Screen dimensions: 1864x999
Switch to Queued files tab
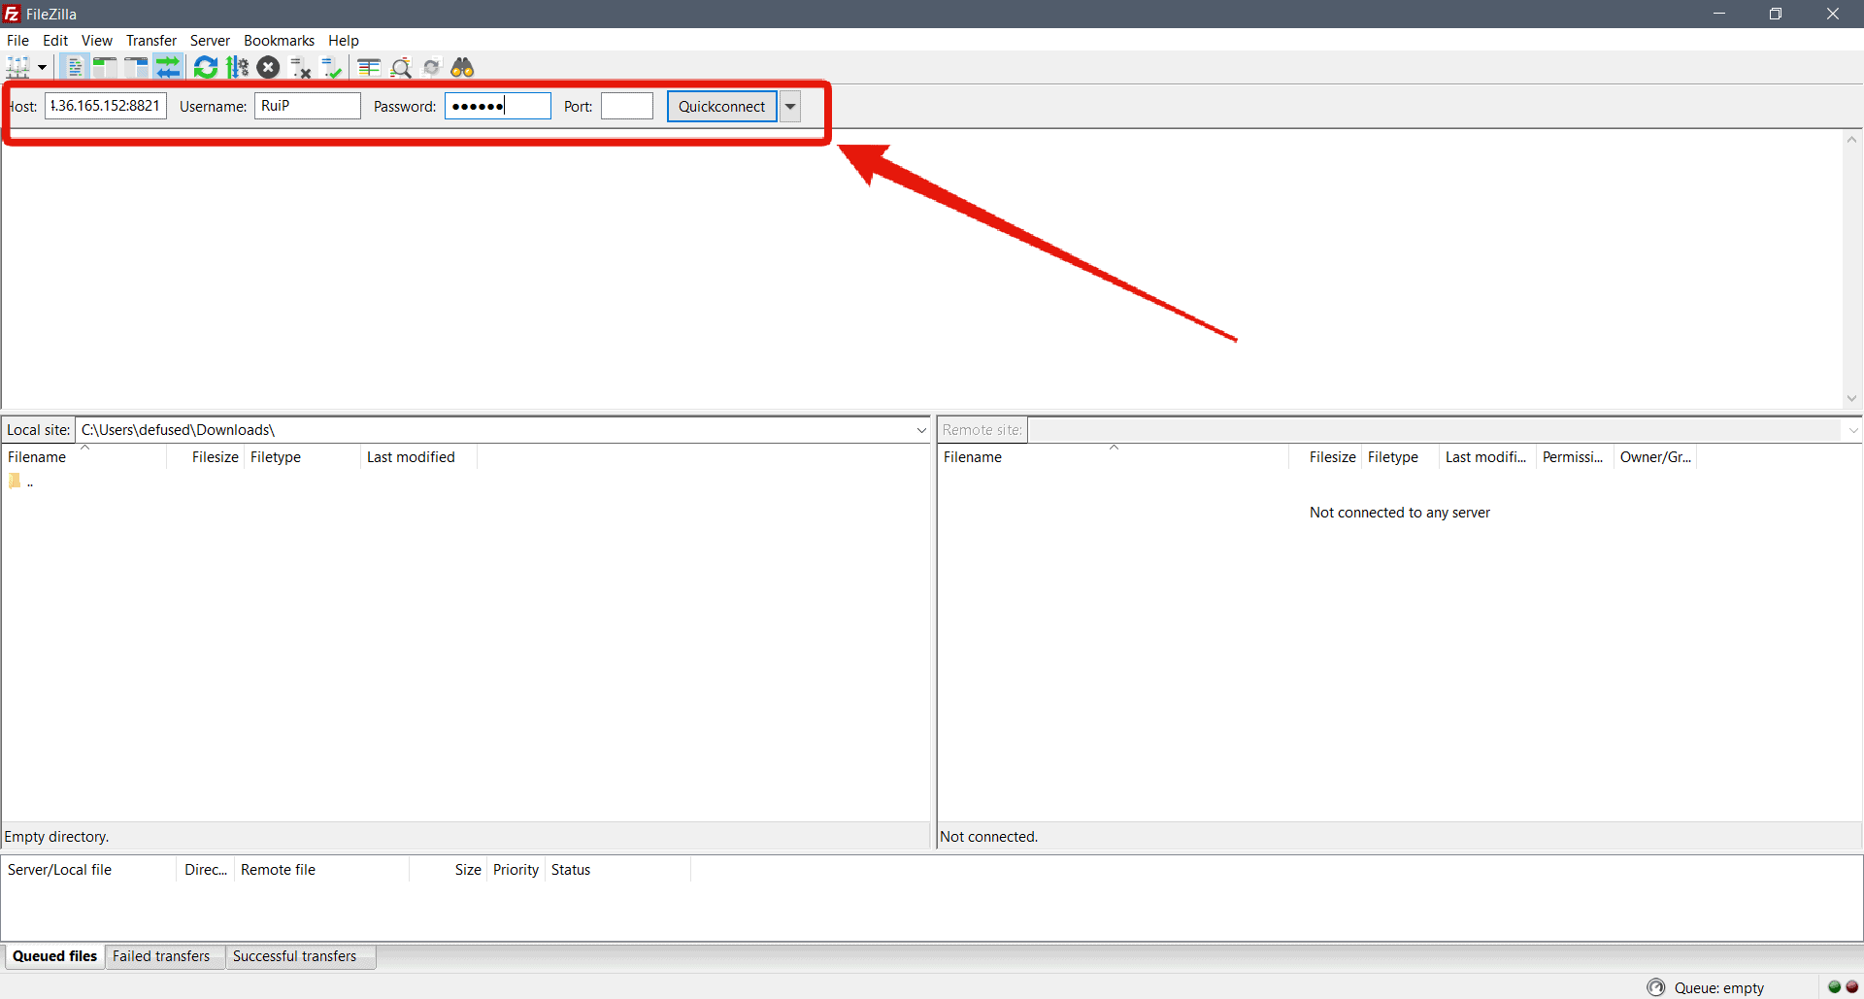(x=54, y=956)
